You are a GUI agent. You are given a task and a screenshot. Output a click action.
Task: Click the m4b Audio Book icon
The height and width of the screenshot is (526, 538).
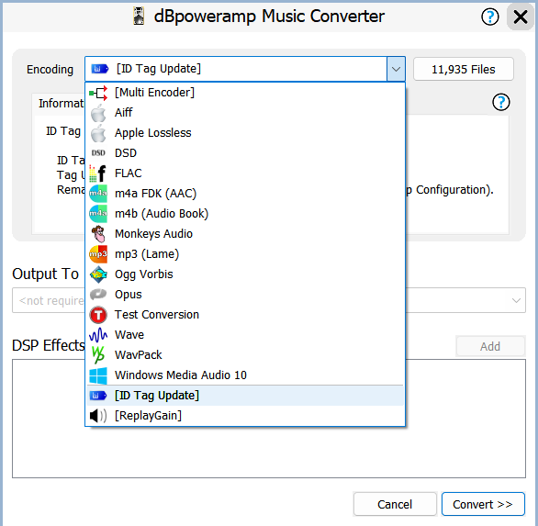98,214
